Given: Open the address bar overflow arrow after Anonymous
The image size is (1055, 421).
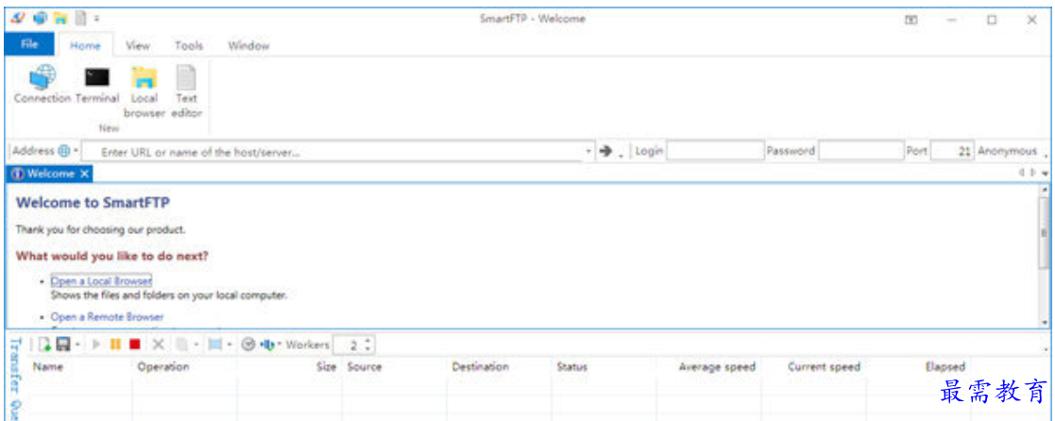Looking at the screenshot, I should pos(1046,155).
